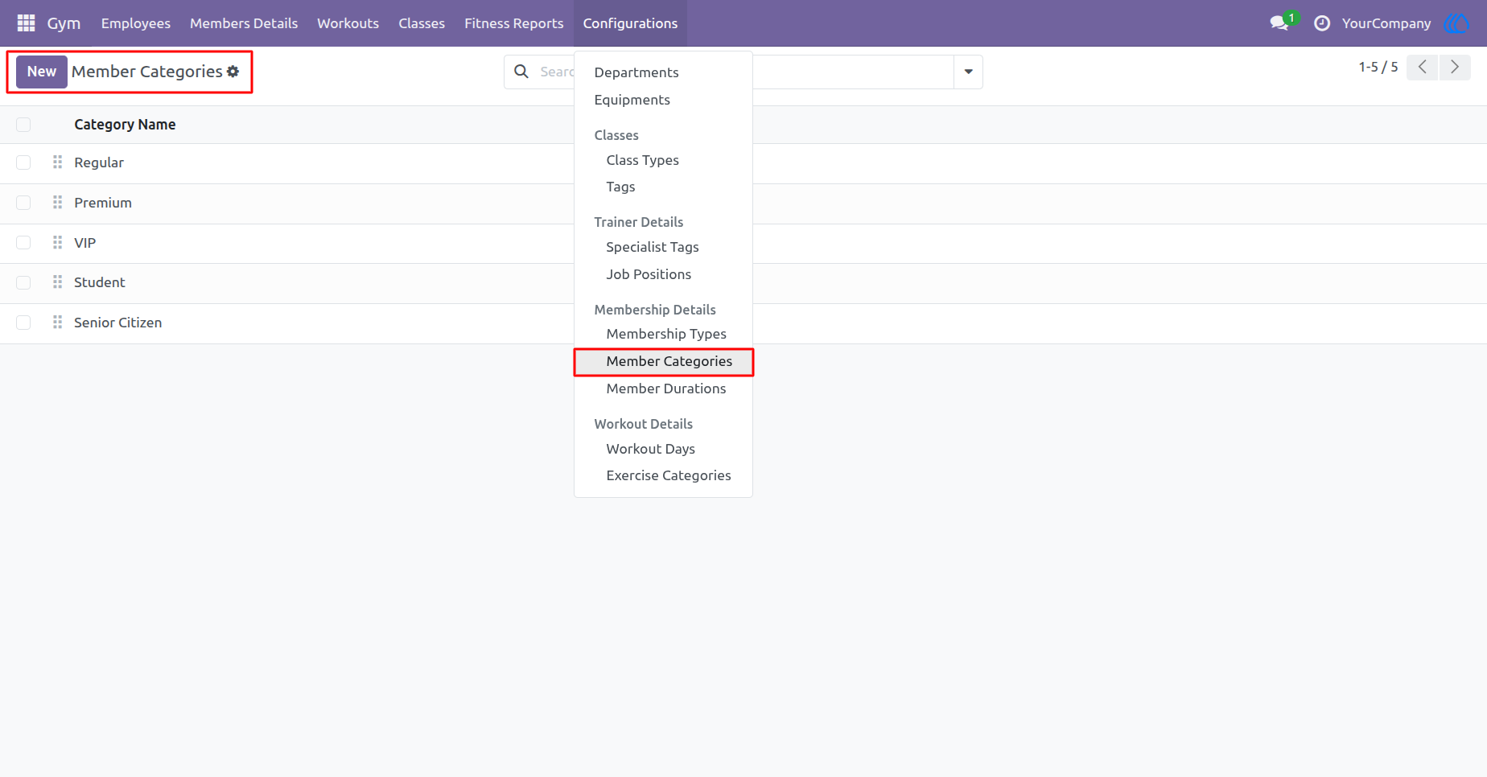The image size is (1487, 777).
Task: Open the Configurations menu
Action: [x=630, y=23]
